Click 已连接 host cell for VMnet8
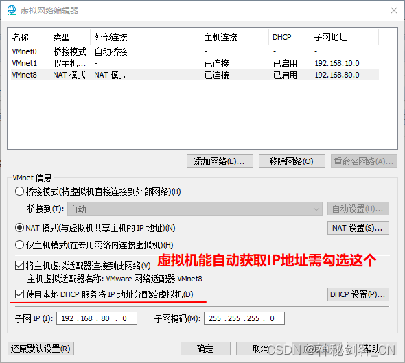The height and width of the screenshot is (363, 405). pyautogui.click(x=217, y=75)
